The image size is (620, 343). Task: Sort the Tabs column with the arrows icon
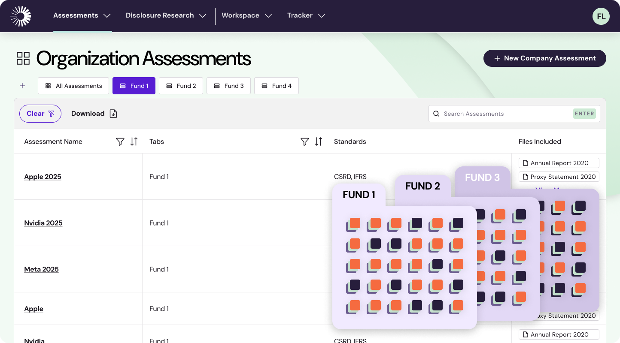pyautogui.click(x=319, y=141)
